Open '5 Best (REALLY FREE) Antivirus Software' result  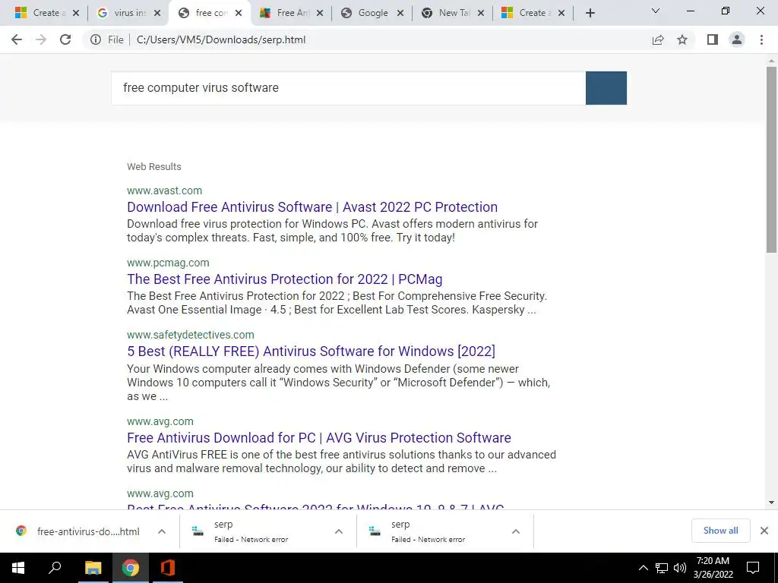pos(311,351)
